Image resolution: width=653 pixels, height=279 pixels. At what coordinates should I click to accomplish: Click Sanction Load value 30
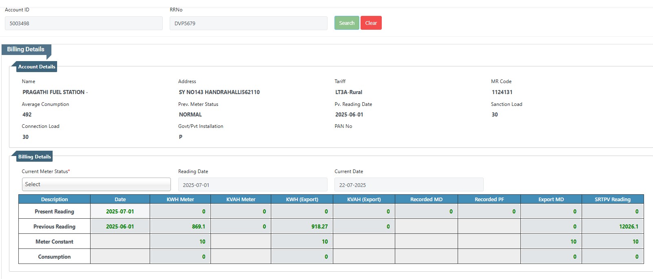tap(495, 114)
